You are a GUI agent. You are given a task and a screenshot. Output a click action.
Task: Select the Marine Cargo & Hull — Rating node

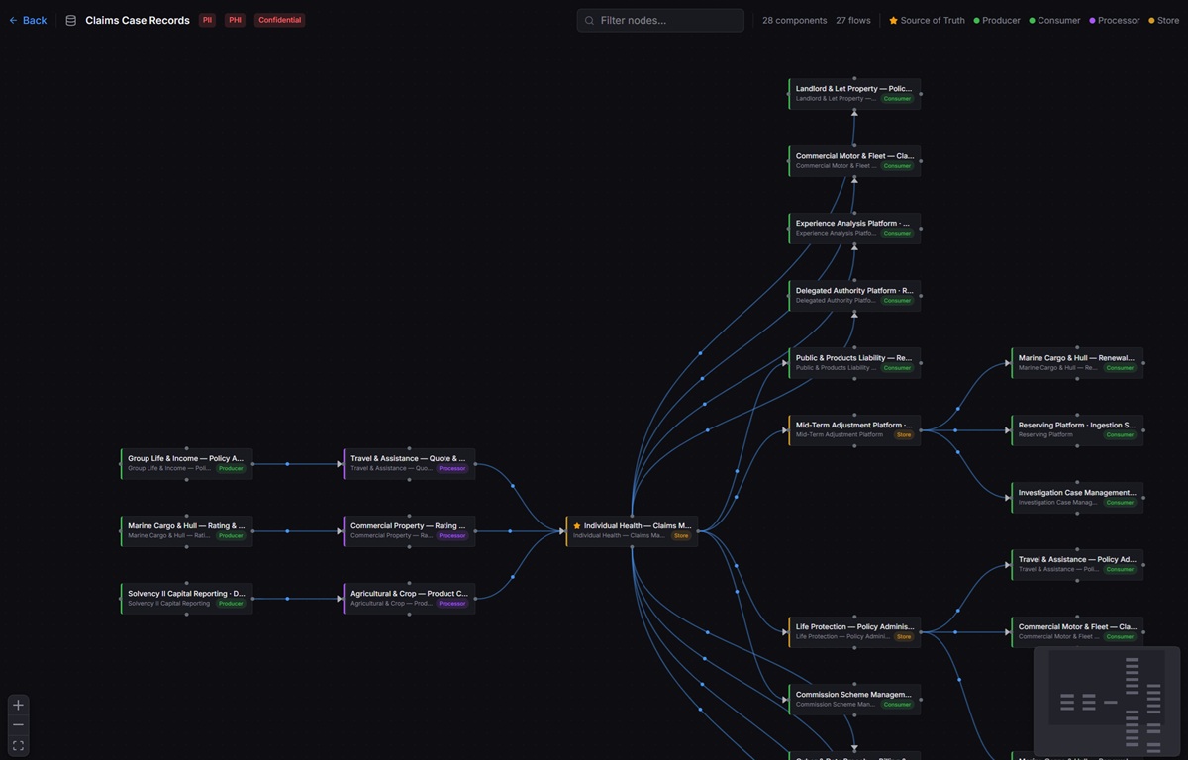point(187,531)
